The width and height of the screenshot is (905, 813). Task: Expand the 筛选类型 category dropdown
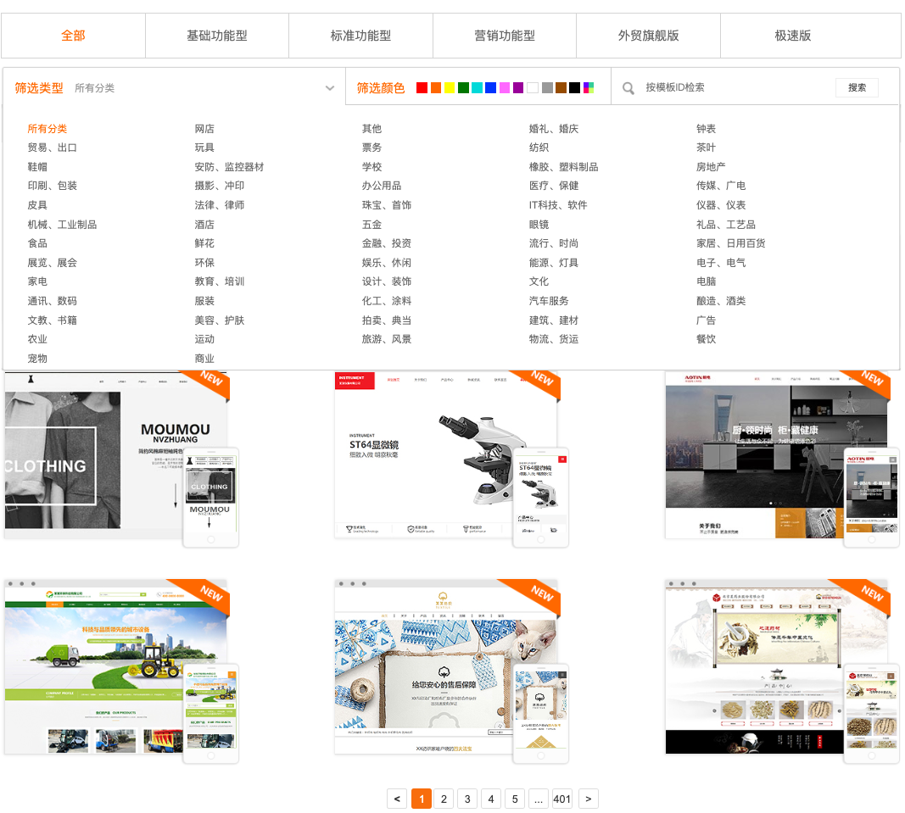point(330,88)
